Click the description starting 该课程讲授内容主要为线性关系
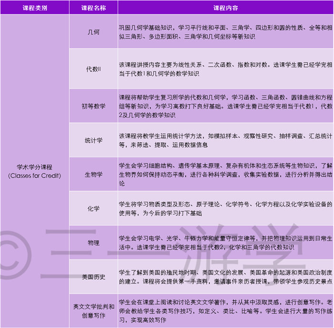334x328 pixels. [x=226, y=69]
